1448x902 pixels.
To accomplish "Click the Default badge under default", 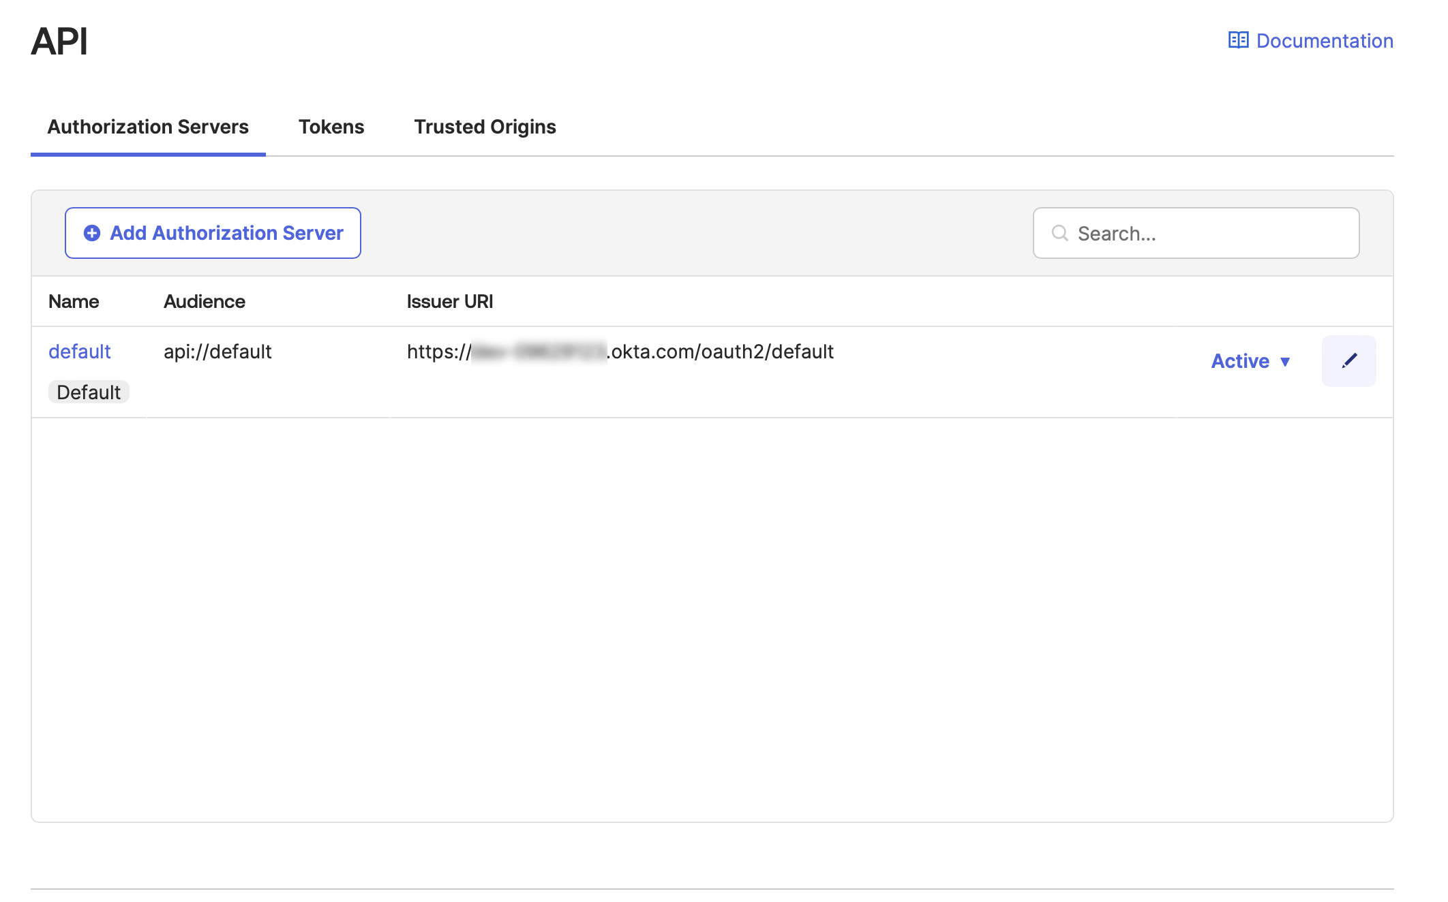I will click(89, 391).
